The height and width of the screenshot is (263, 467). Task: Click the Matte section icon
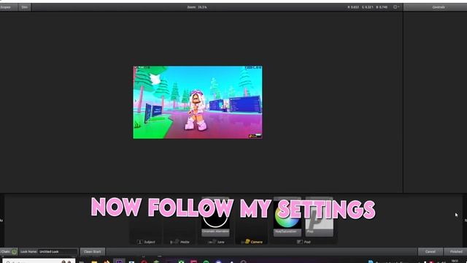tap(174, 242)
